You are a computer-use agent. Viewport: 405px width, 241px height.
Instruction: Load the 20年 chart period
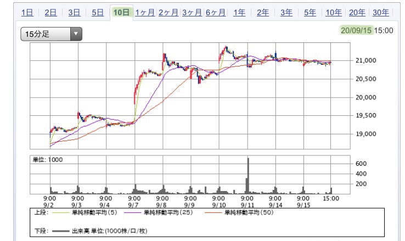(x=357, y=13)
